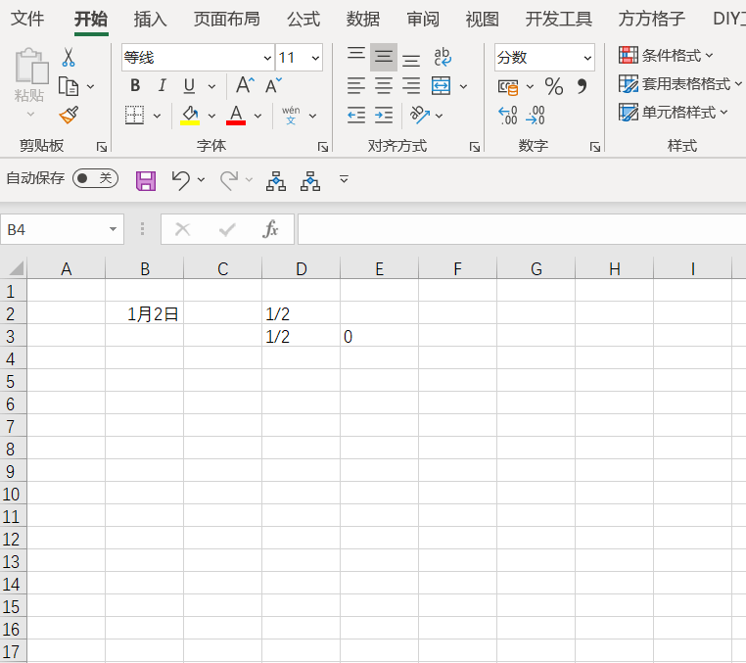Click Merge and Center icon
The width and height of the screenshot is (746, 663).
(441, 86)
